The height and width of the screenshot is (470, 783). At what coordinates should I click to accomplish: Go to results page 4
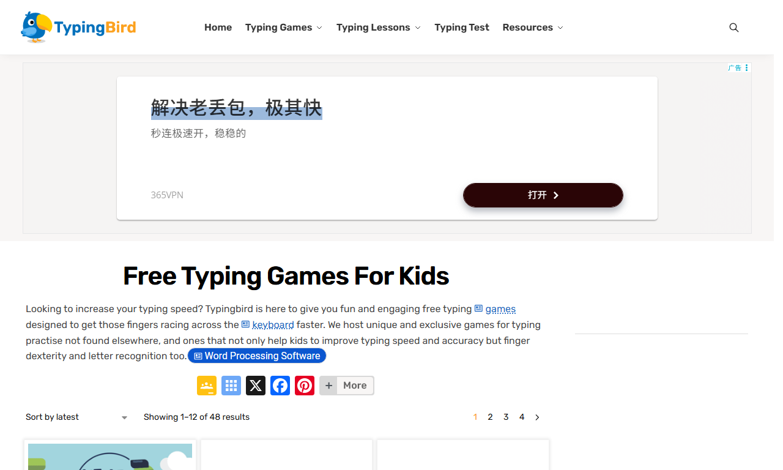tap(522, 417)
